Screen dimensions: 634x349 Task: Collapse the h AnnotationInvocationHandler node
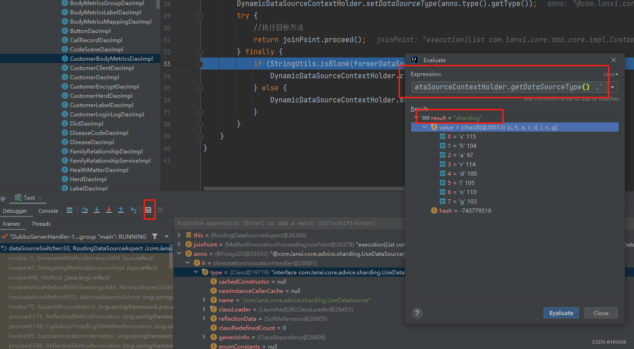[x=188, y=263]
